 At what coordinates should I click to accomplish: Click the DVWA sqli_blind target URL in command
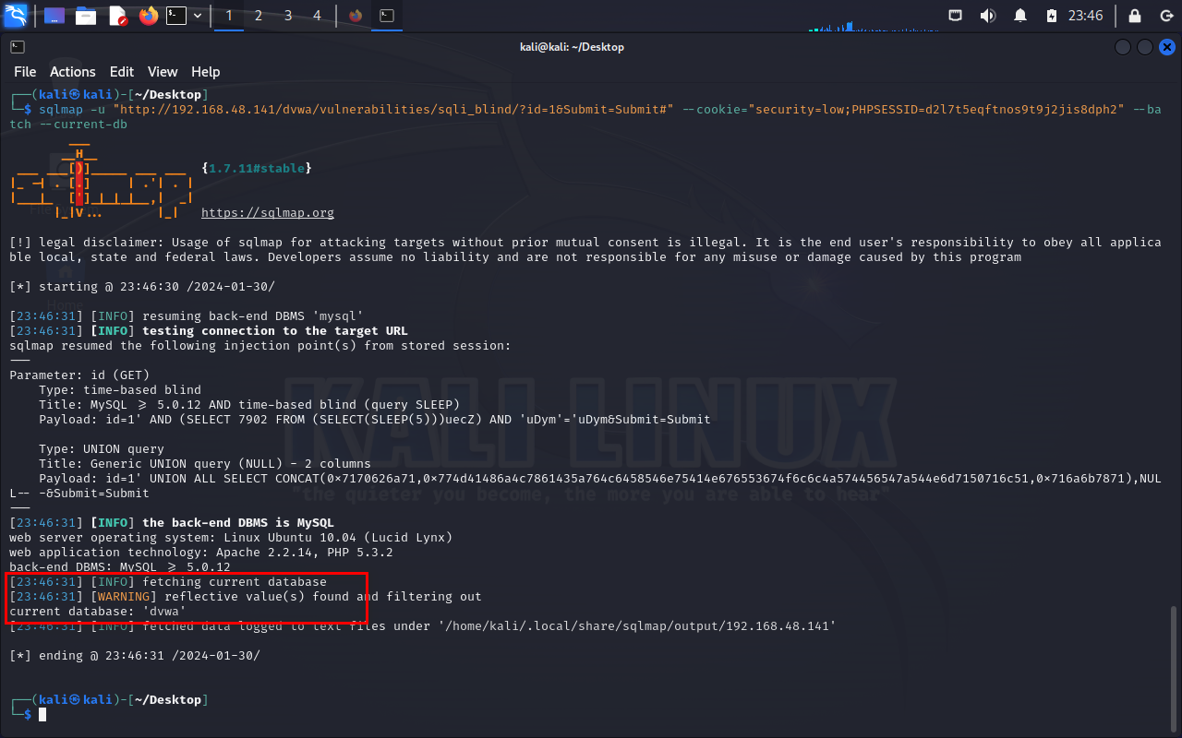pyautogui.click(x=393, y=110)
